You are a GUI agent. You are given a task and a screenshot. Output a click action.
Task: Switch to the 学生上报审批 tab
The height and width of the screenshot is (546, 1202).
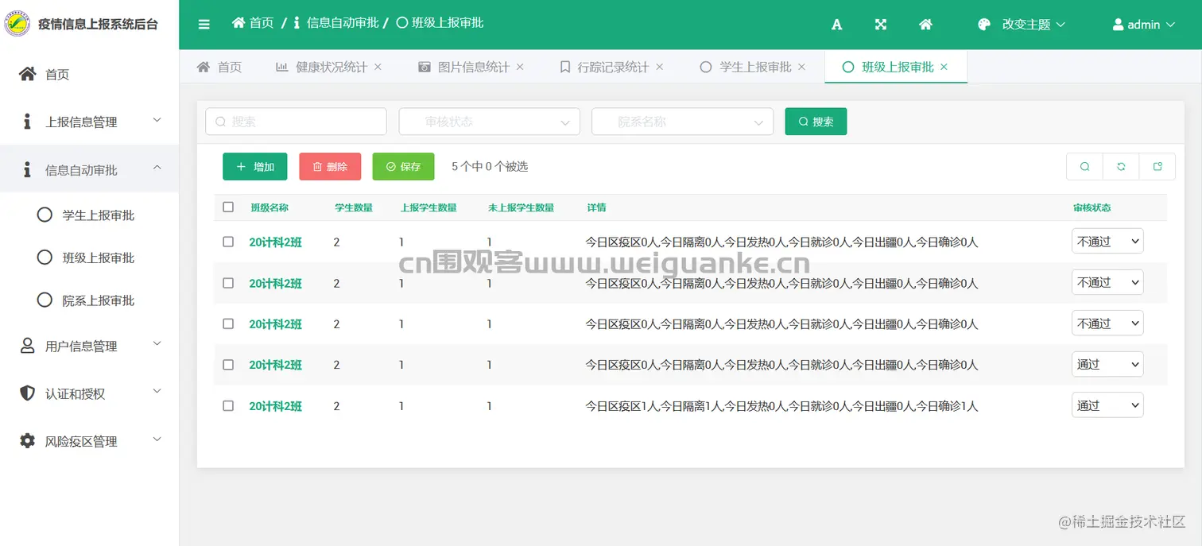[754, 67]
